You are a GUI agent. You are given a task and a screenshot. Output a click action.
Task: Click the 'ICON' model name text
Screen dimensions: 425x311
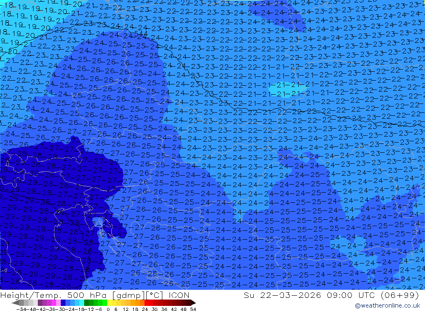pyautogui.click(x=179, y=295)
